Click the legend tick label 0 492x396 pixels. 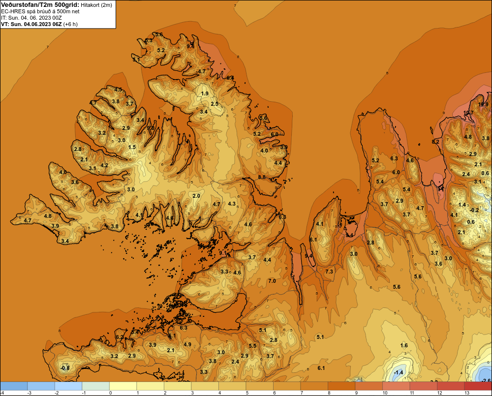(110, 393)
